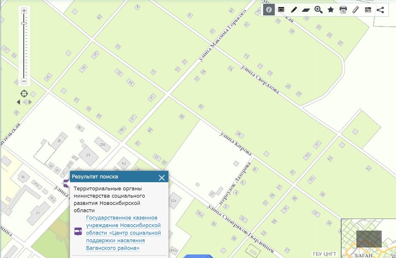Image resolution: width=396 pixels, height=258 pixels.
Task: Zoom out with the minus button
Action: pos(24,81)
